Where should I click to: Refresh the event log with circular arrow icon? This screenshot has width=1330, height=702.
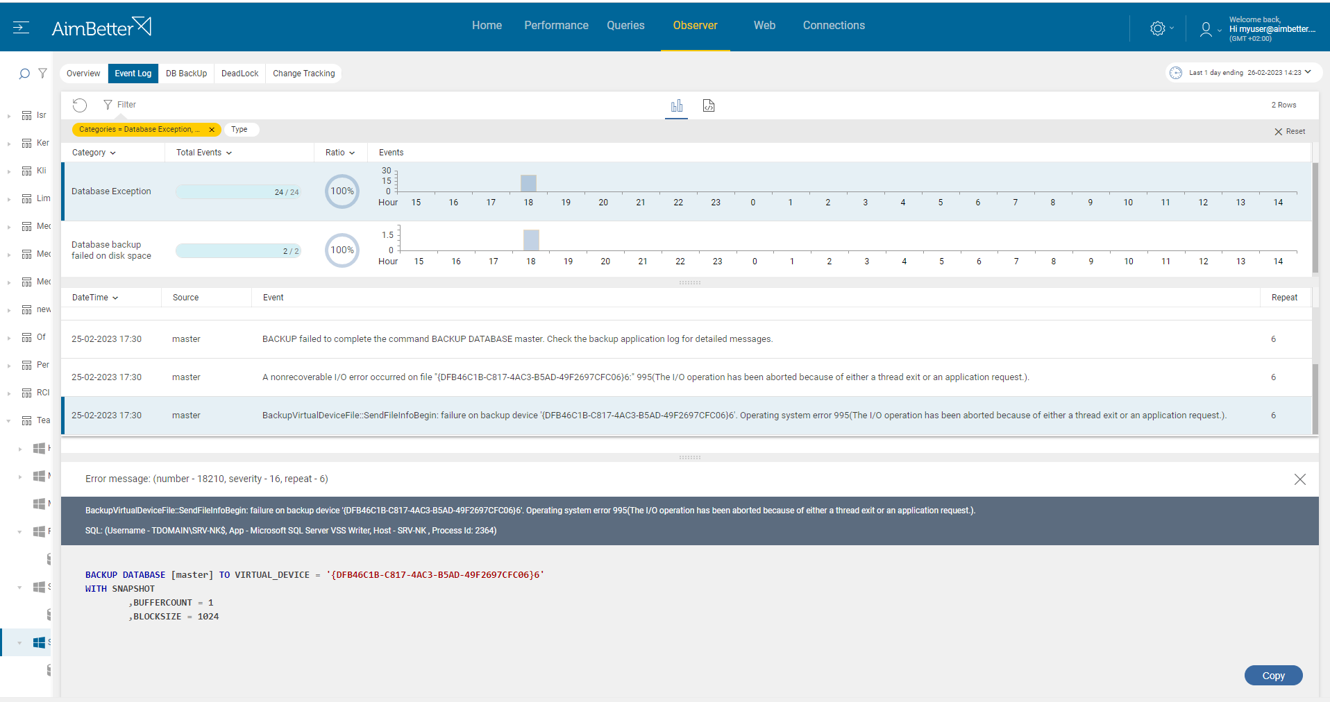click(80, 105)
